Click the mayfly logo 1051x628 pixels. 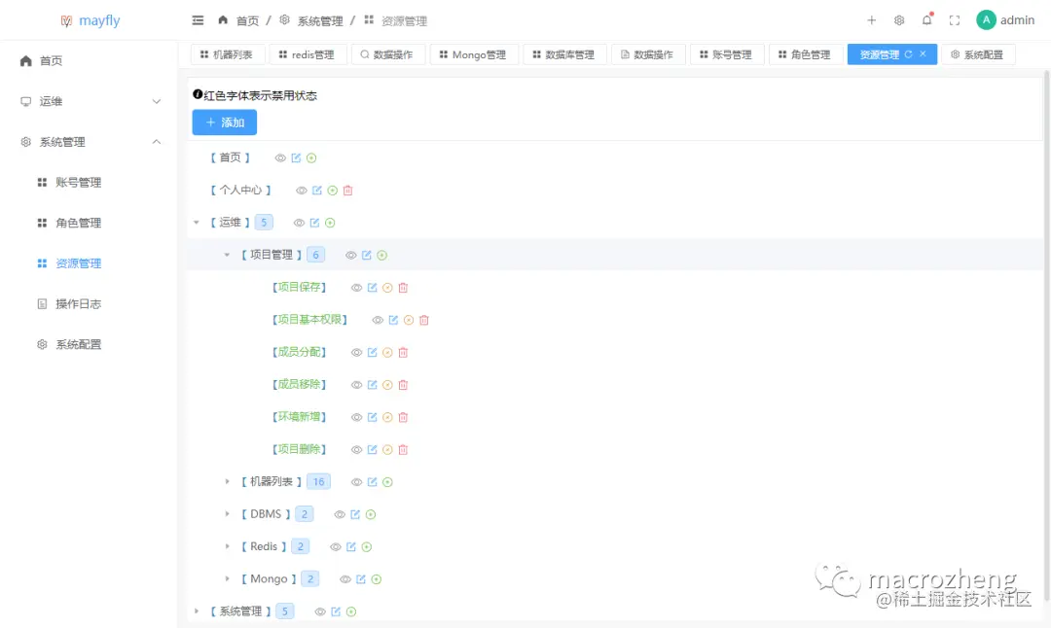[91, 20]
